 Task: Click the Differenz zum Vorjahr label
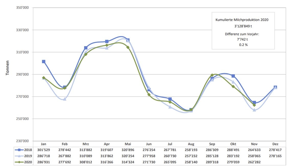pyautogui.click(x=242, y=34)
